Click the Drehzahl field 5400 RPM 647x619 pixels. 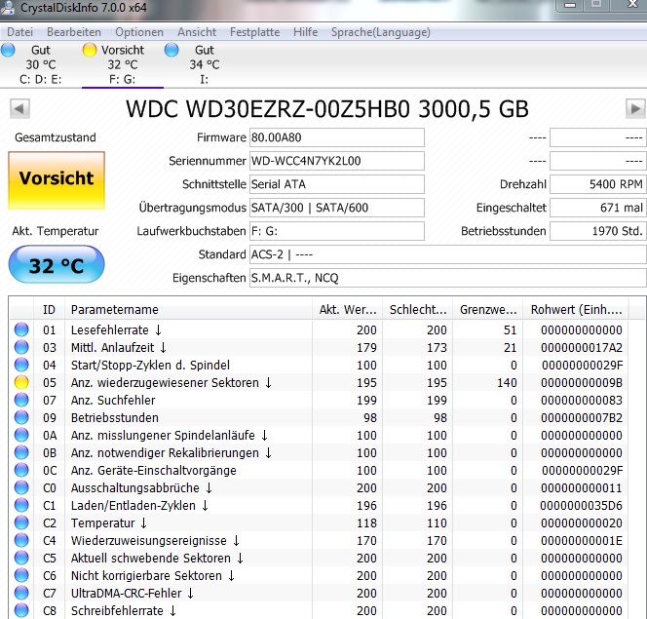click(598, 184)
